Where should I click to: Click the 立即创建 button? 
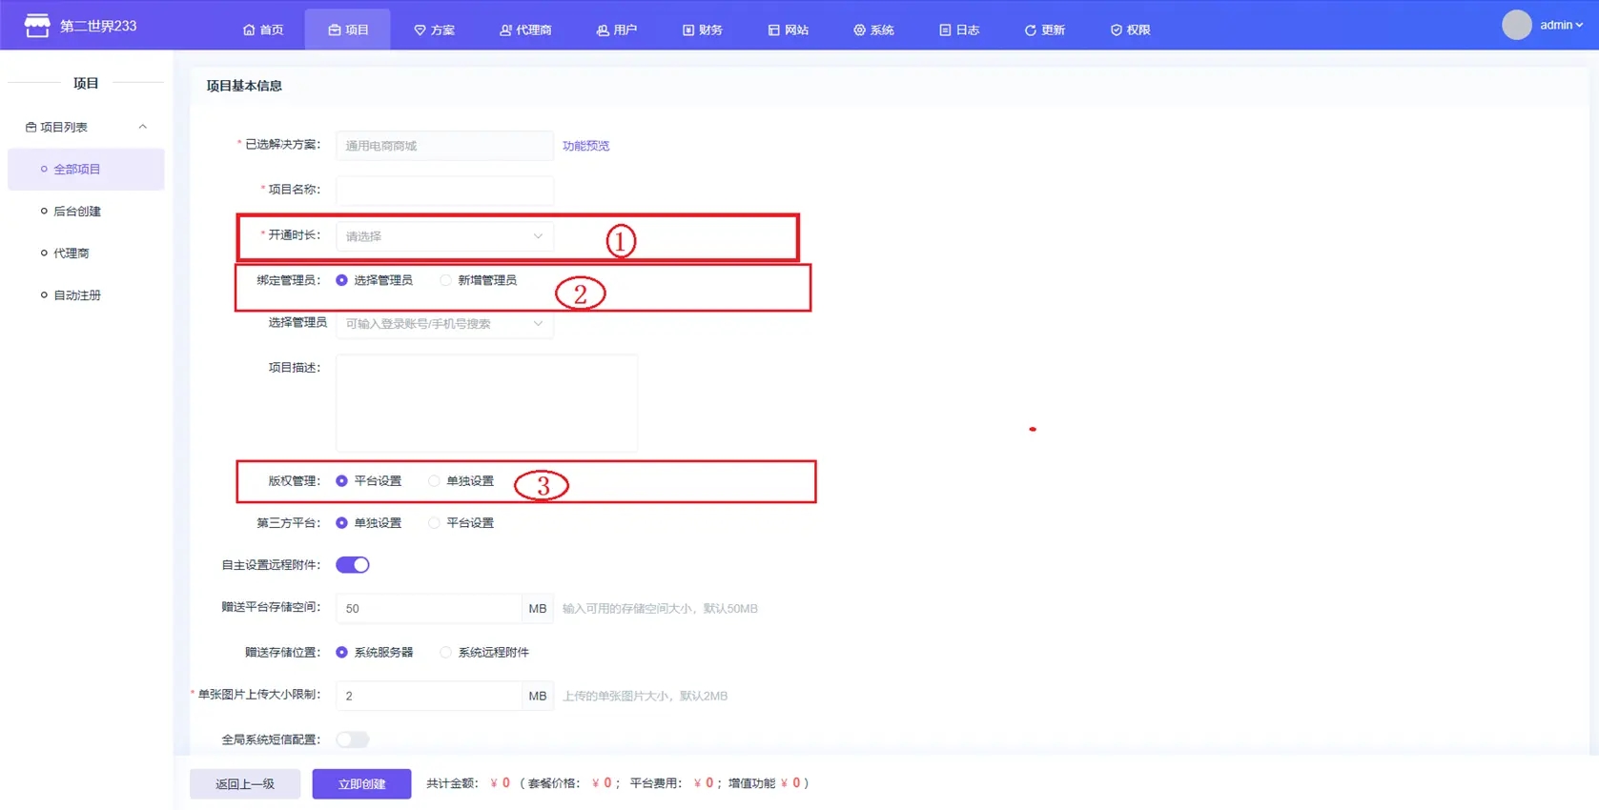pos(361,783)
